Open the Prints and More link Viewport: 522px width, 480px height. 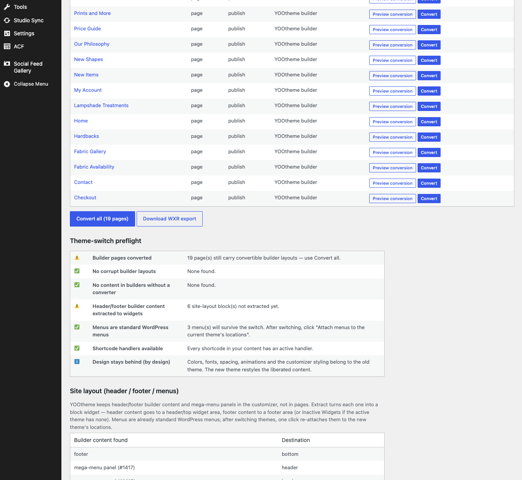coord(92,13)
